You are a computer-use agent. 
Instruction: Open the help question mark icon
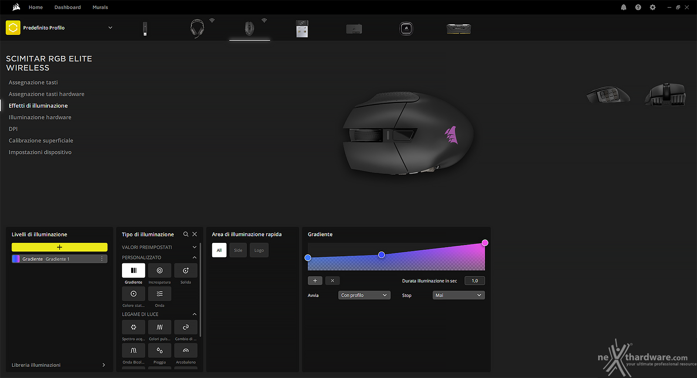click(638, 7)
